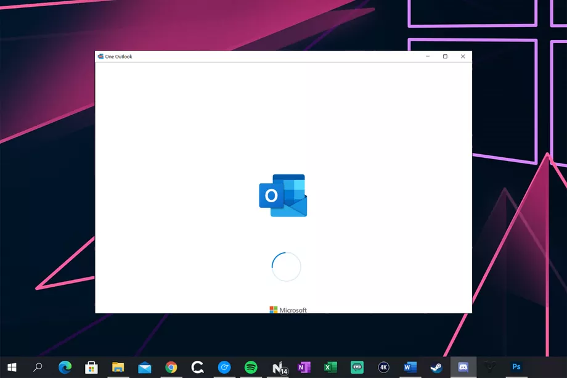Open the dim icon left of Photoshop
The height and width of the screenshot is (378, 567).
(x=489, y=368)
